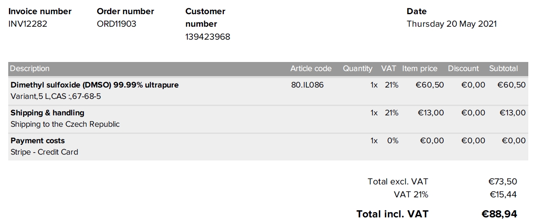Click the €13,00 shipping item price
The width and height of the screenshot is (533, 224).
431,113
